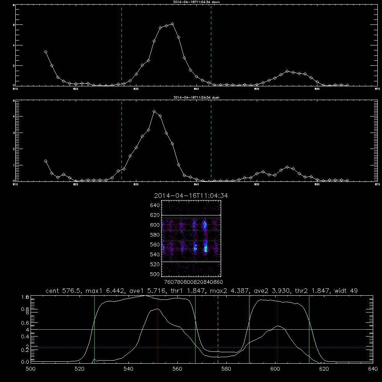
Task: Click the '520' label on bottom plot x-axis
Action: tap(79, 369)
